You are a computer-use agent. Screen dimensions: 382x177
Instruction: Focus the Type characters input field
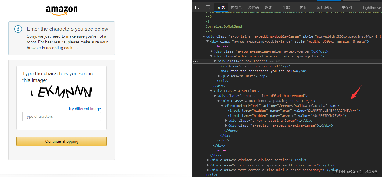pyautogui.click(x=62, y=117)
